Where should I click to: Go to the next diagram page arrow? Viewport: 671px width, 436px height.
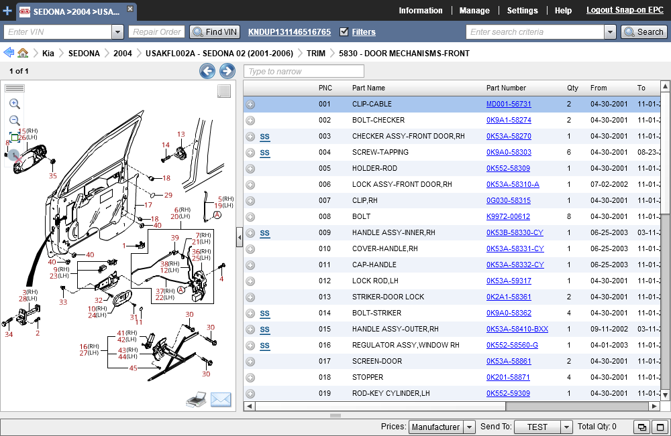point(227,71)
